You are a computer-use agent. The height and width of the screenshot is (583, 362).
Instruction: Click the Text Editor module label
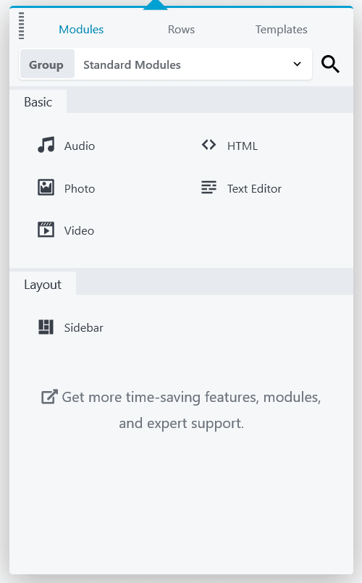[255, 188]
